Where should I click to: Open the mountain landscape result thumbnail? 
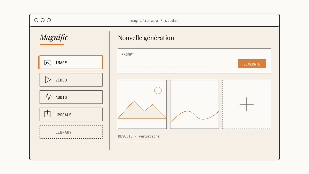142,104
